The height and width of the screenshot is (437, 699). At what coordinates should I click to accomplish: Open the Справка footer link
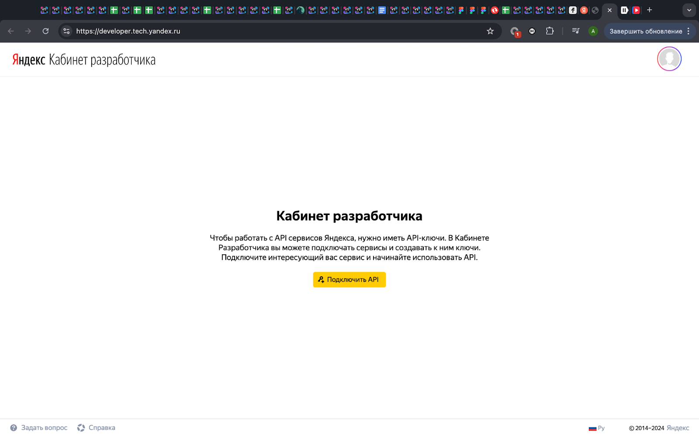(96, 428)
